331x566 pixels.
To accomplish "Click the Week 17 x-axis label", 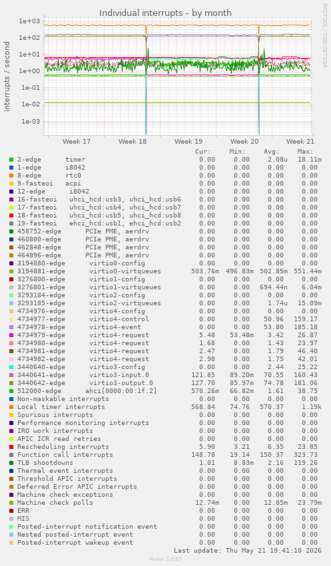I will coord(77,141).
